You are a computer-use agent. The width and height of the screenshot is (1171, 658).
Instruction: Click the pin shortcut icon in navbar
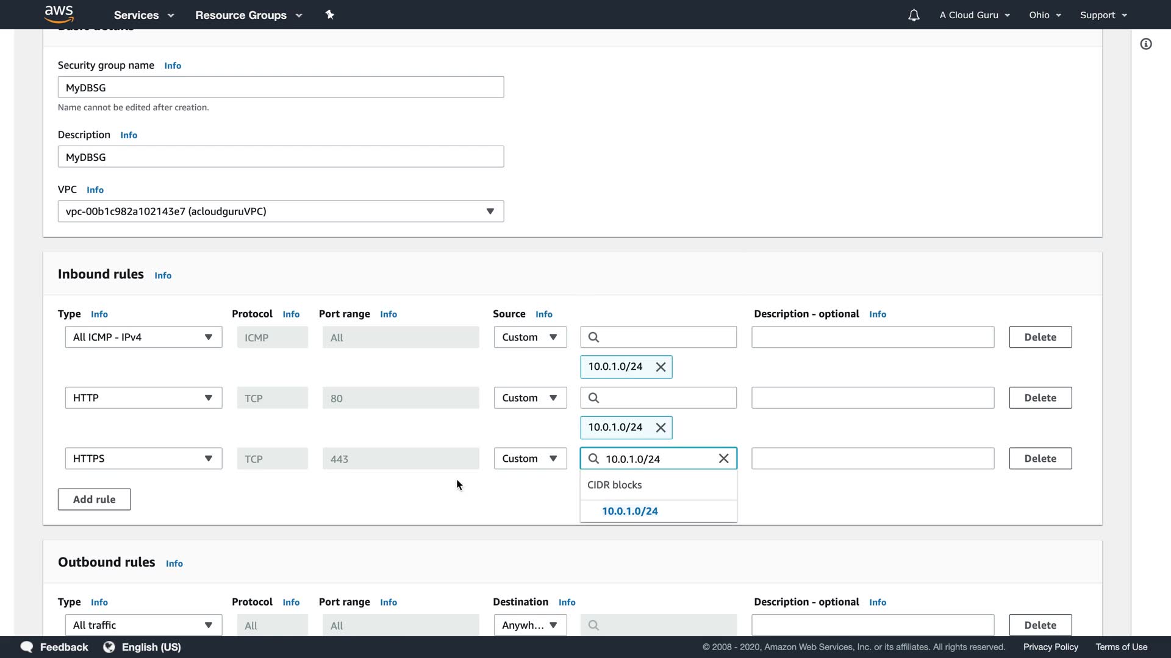point(330,15)
